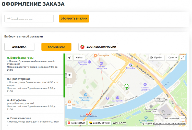Open the Условия использования link
This screenshot has width=192, height=130.
(169, 124)
